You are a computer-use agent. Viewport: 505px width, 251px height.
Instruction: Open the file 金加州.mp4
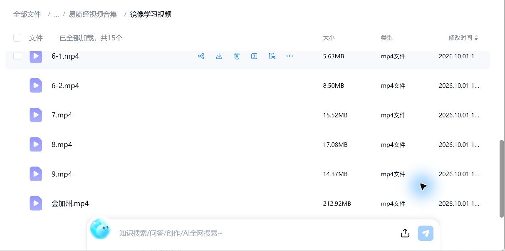pyautogui.click(x=70, y=204)
